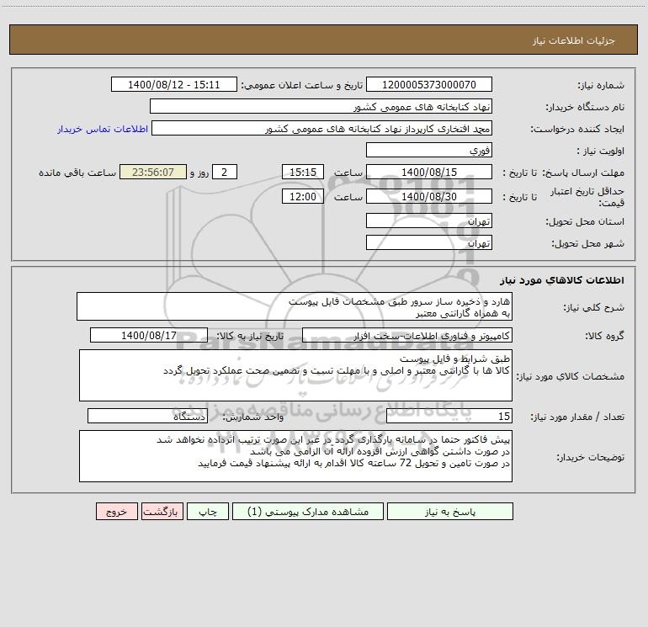Click label تاریخ و ساعت اعلان عمومی
The height and width of the screenshot is (627, 648).
(301, 86)
